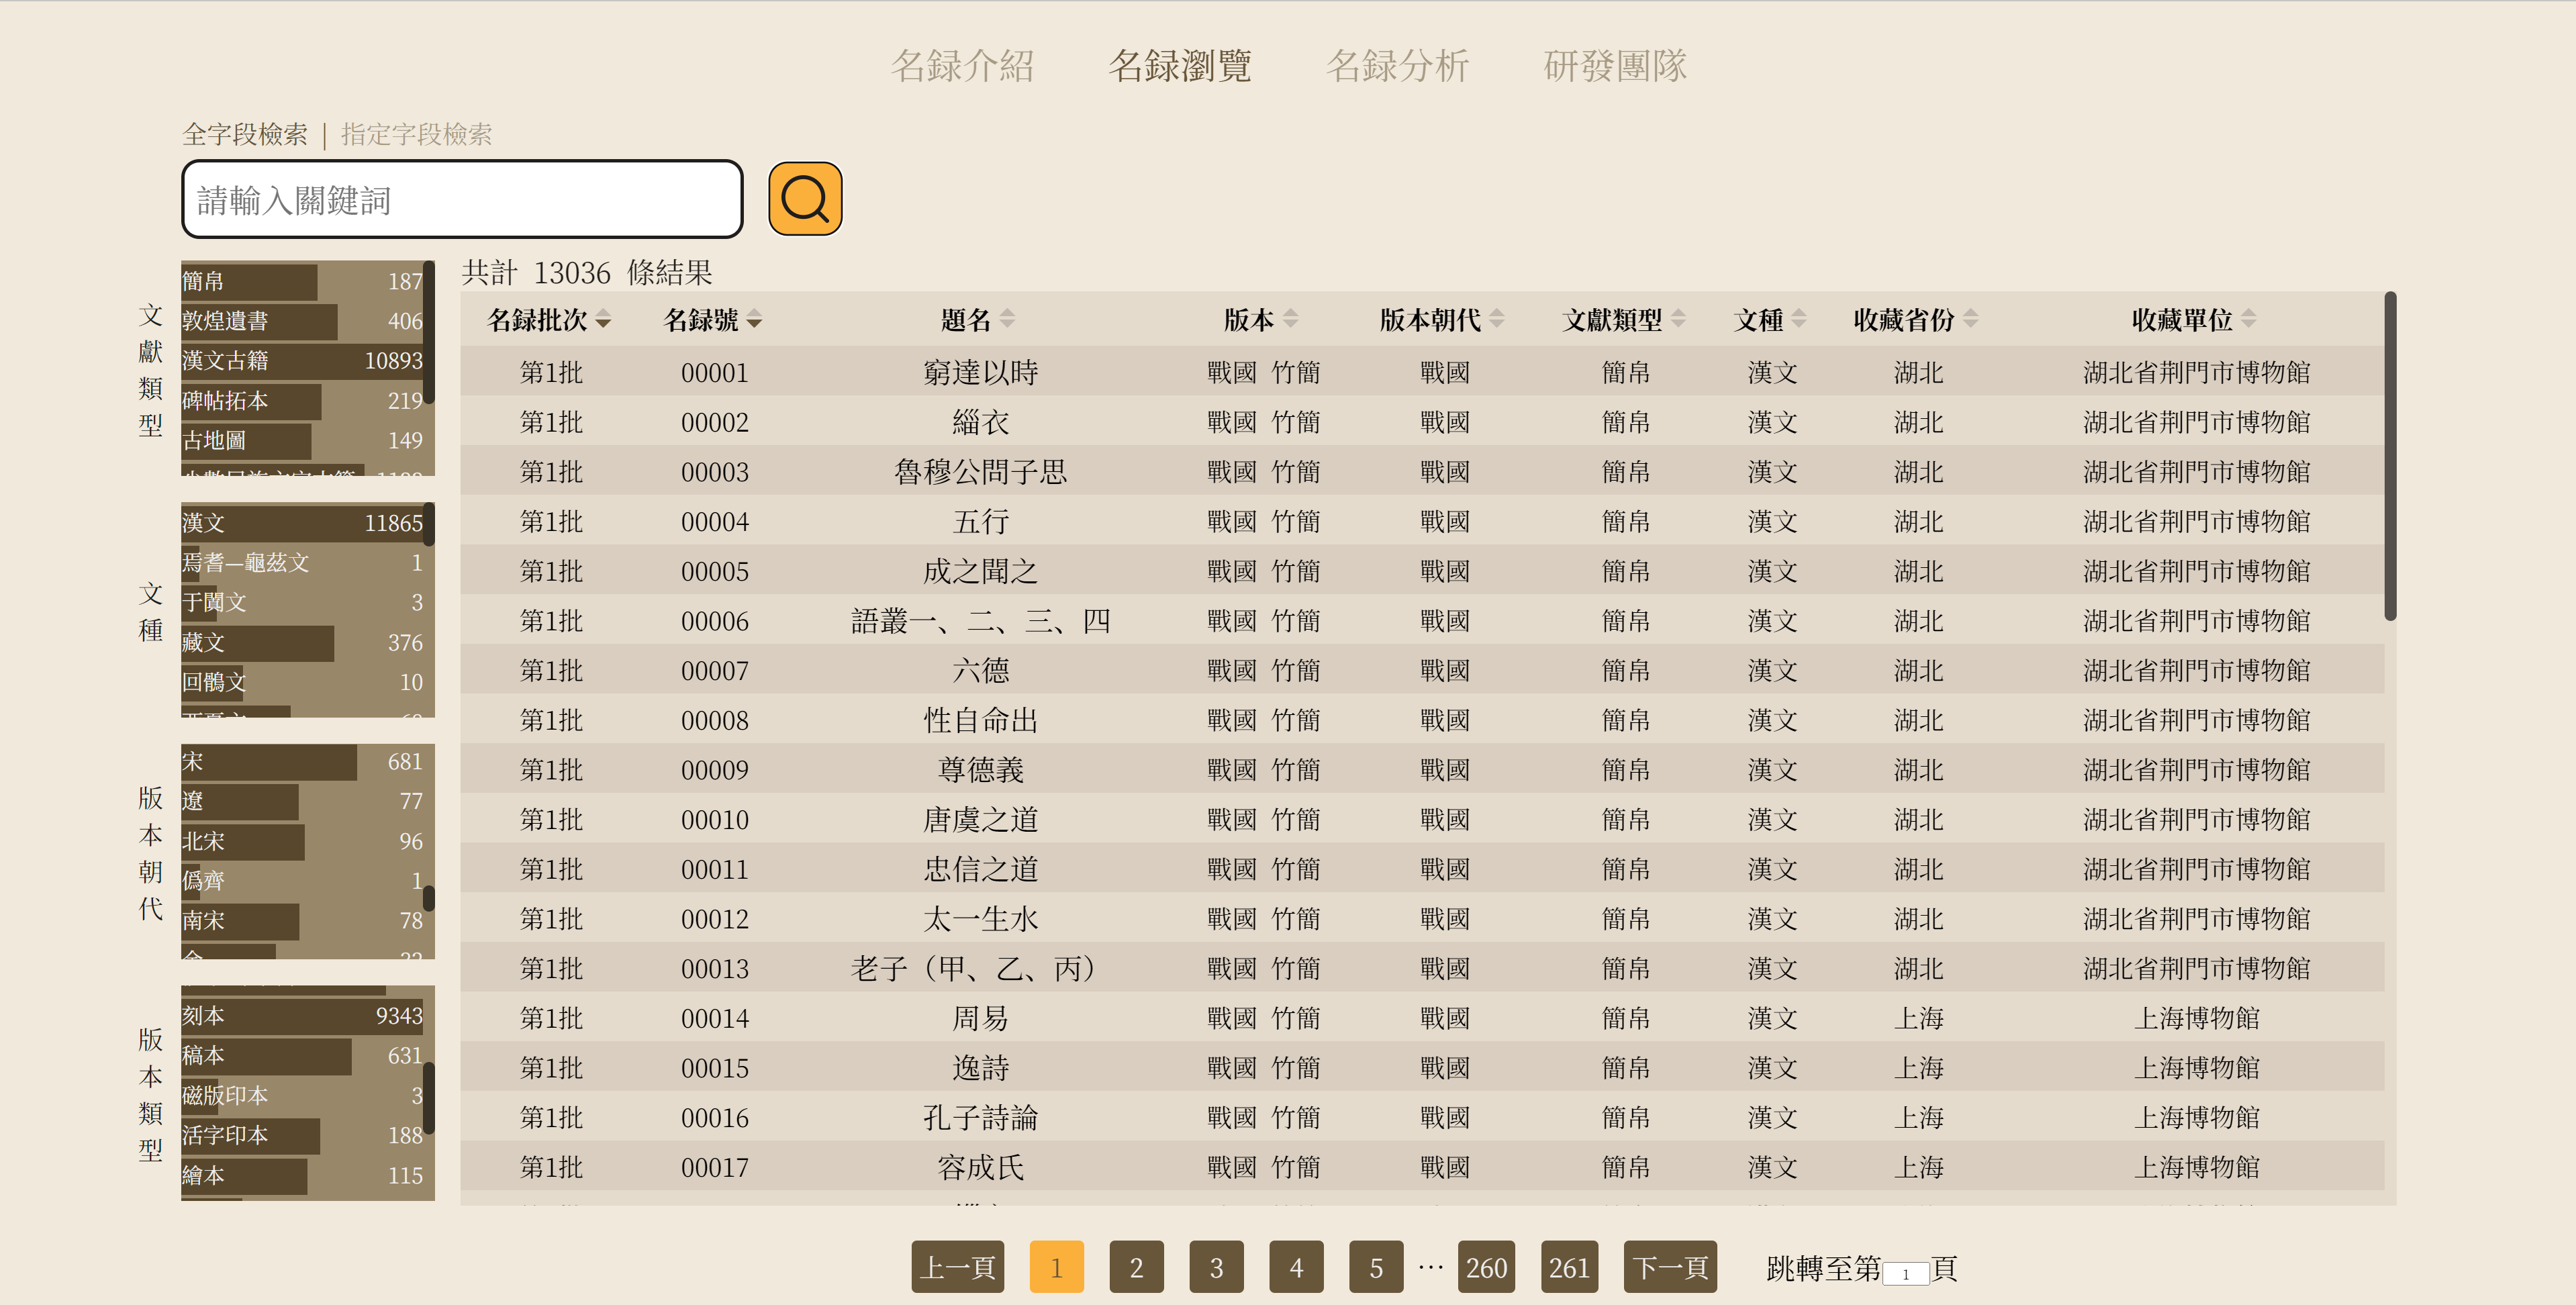2576x1305 pixels.
Task: Click the orange search magnifier button
Action: pos(804,199)
